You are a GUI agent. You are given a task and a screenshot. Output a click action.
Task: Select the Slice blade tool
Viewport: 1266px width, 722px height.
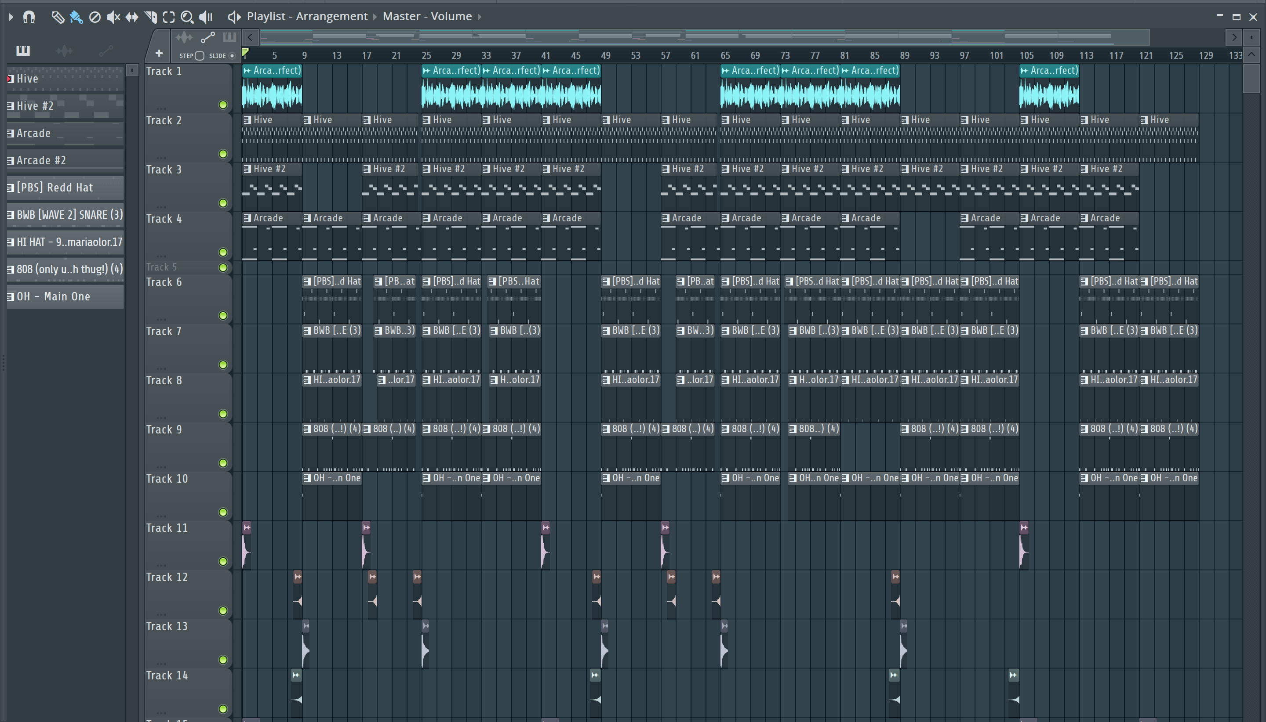[150, 18]
